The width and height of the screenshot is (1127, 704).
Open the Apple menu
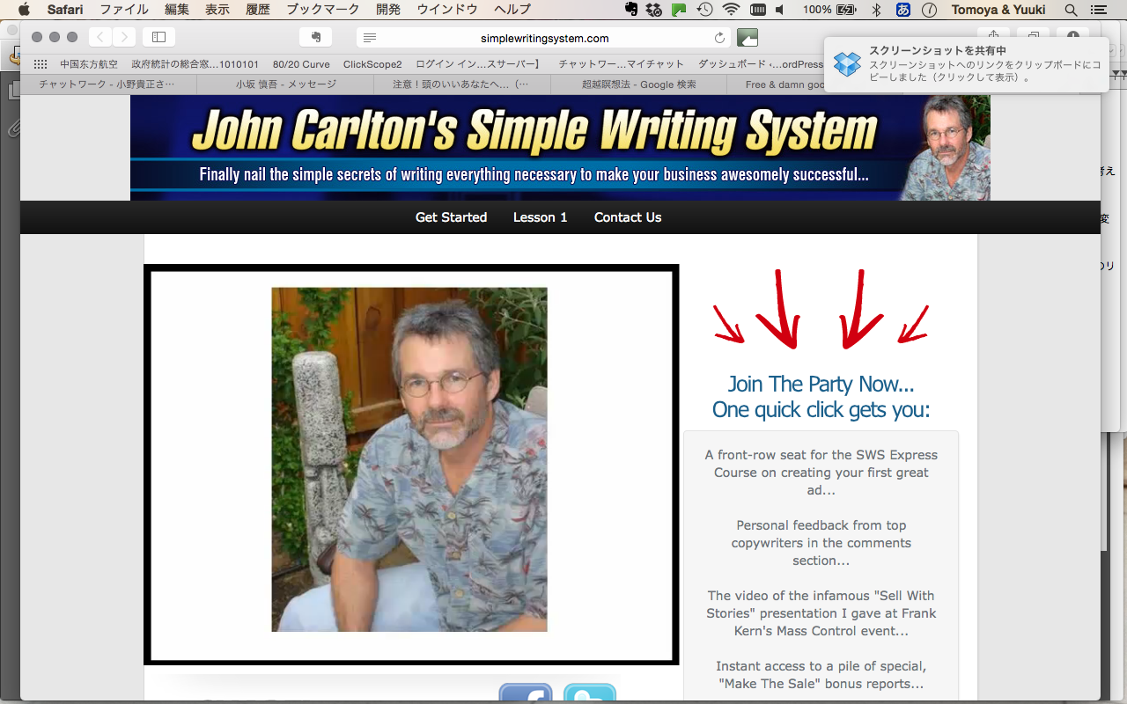24,10
